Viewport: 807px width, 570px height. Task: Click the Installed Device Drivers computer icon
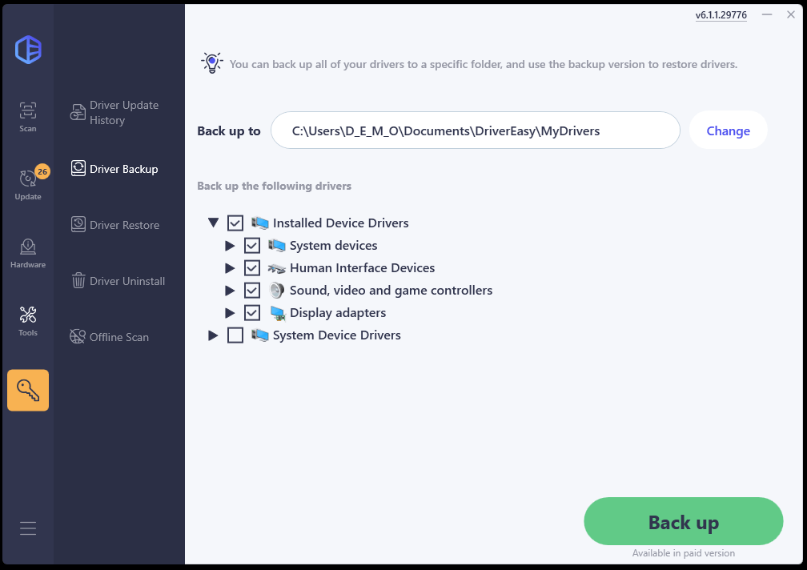260,223
